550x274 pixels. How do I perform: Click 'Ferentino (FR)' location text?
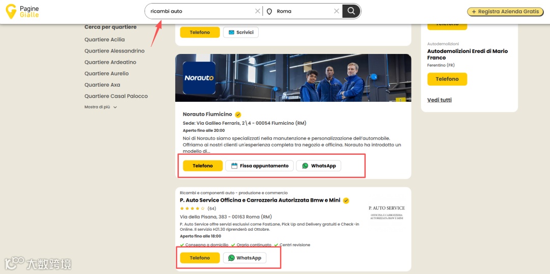(441, 65)
